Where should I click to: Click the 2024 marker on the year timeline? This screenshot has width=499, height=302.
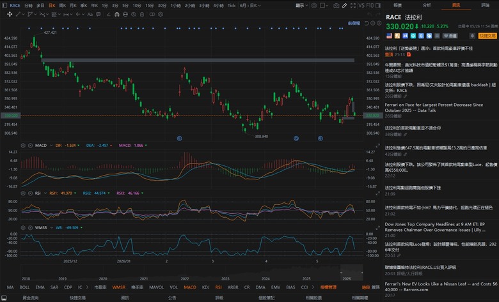coord(265,278)
